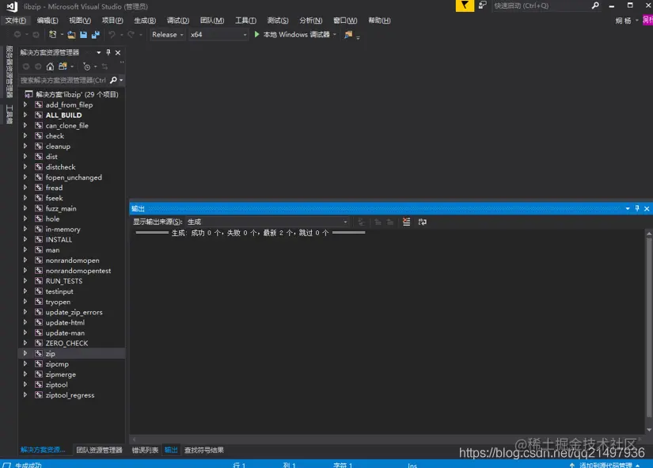
Task: Open the 工具(T) menu
Action: [x=245, y=21]
